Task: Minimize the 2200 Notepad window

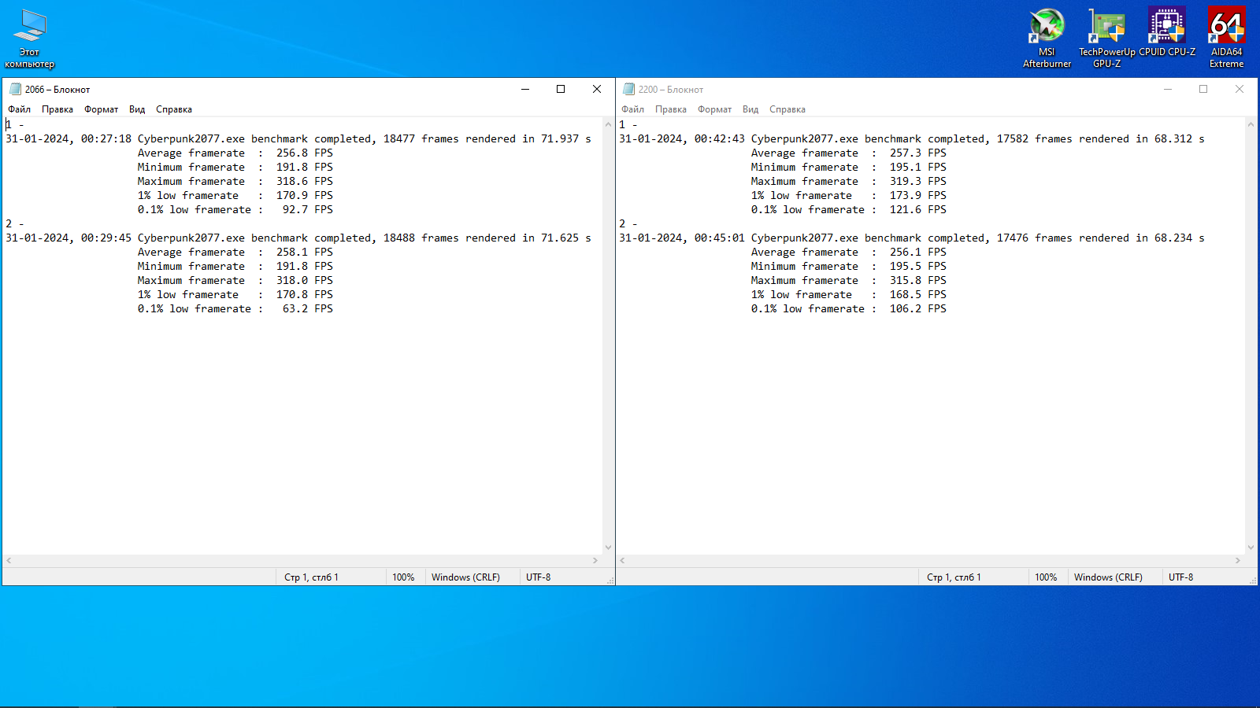Action: coord(1168,89)
